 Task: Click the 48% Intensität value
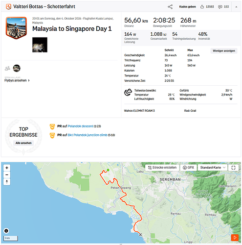pos(203,34)
